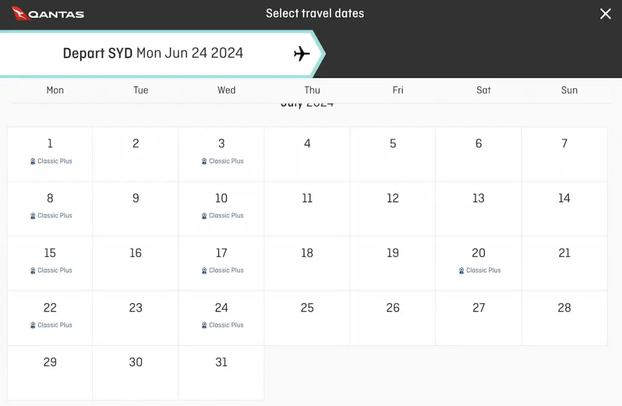This screenshot has height=406, width=622.
Task: Click Classic Plus ribbon icon on July 17
Action: pos(204,271)
